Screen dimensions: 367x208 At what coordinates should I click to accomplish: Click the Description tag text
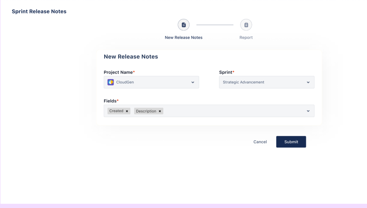tap(146, 111)
